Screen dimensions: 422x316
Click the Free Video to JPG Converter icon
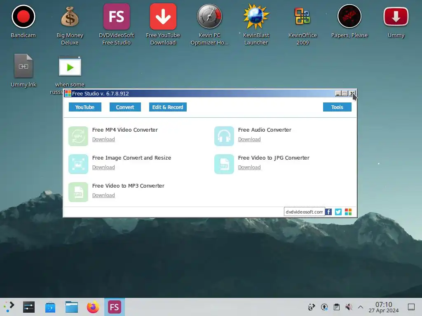point(224,164)
